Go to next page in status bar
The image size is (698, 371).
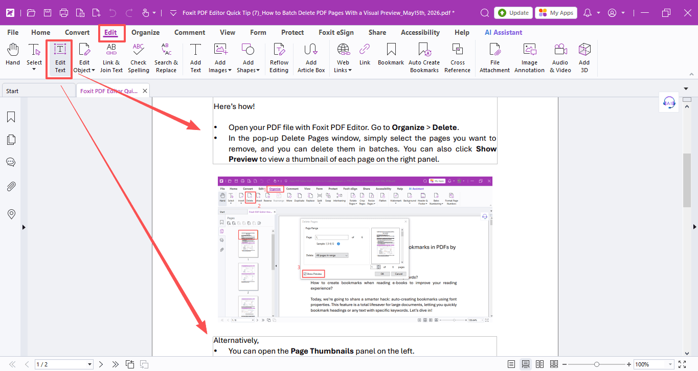101,364
